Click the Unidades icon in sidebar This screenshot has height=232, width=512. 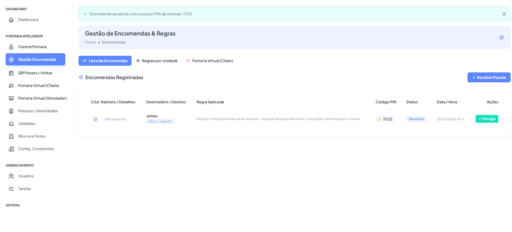coord(11,124)
